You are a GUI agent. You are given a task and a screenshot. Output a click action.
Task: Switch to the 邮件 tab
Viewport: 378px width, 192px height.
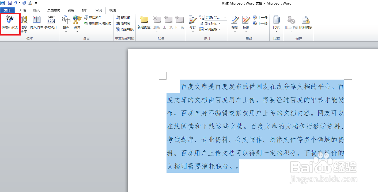pos(85,10)
